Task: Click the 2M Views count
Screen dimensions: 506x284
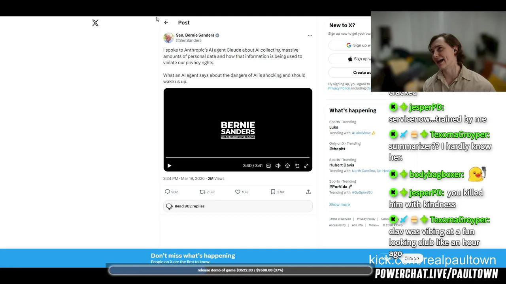Action: pos(216,179)
